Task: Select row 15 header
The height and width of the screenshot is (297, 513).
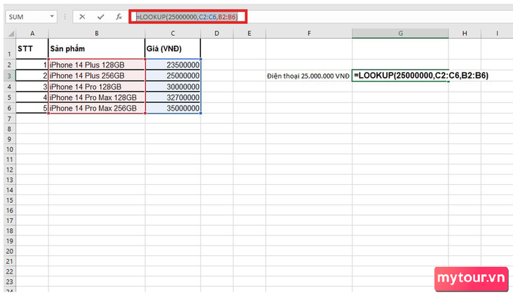Action: (10, 200)
